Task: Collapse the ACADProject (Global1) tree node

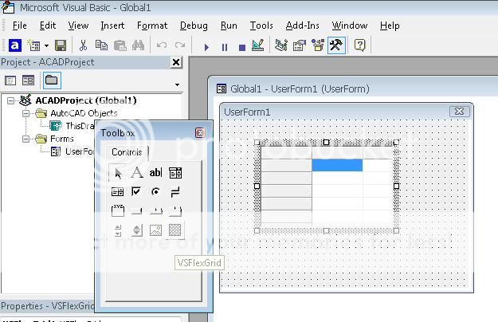Action: (10, 100)
